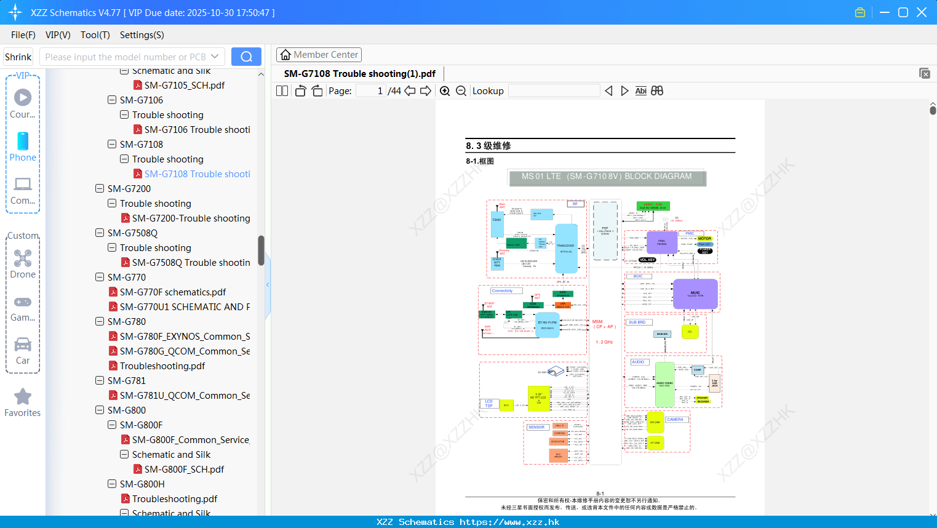Collapse the SM-G780 node

tap(100, 321)
